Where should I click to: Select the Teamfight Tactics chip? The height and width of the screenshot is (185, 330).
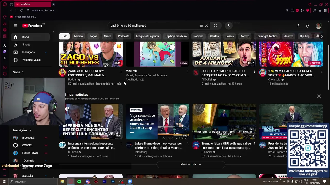coord(267,36)
